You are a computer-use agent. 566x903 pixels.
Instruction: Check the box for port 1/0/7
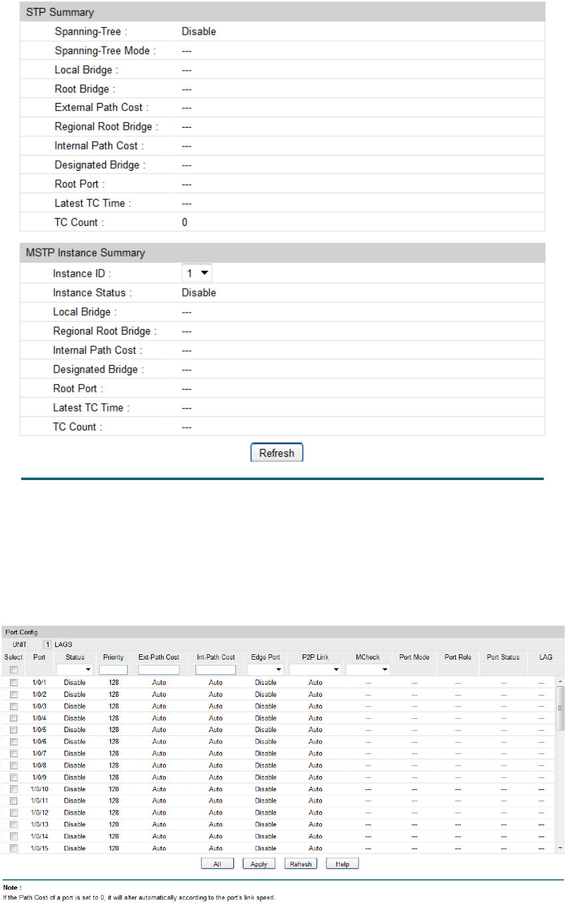[x=13, y=753]
